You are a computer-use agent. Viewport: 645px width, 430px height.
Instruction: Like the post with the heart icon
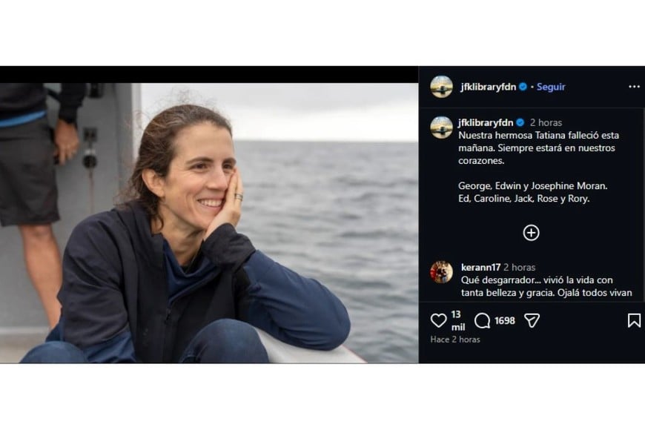pos(439,320)
